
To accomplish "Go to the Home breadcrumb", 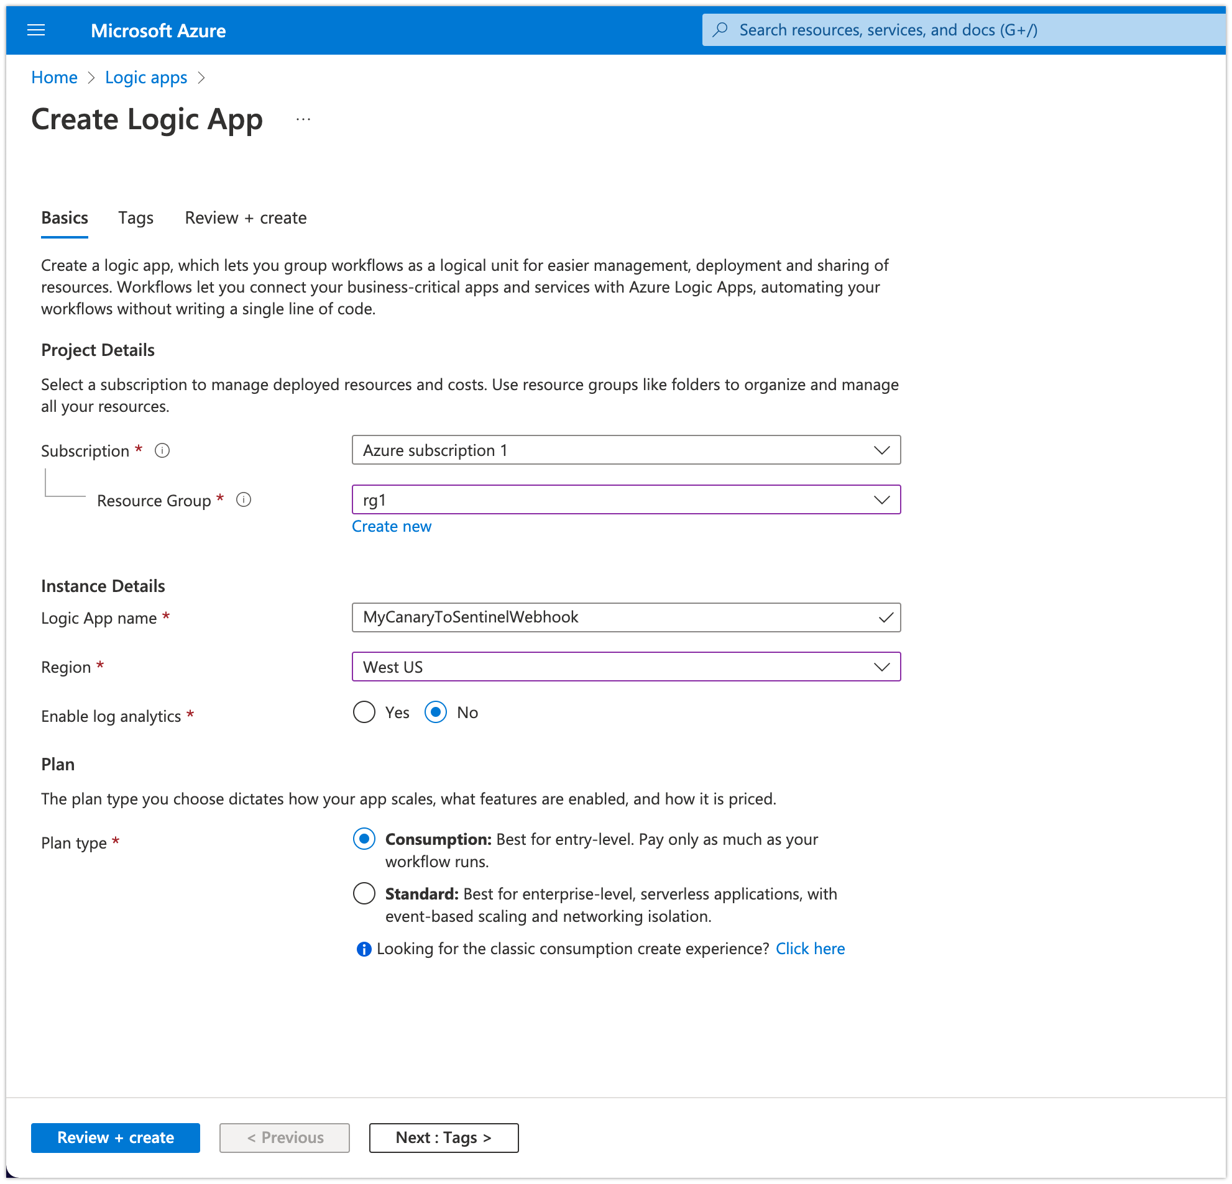I will [x=55, y=77].
